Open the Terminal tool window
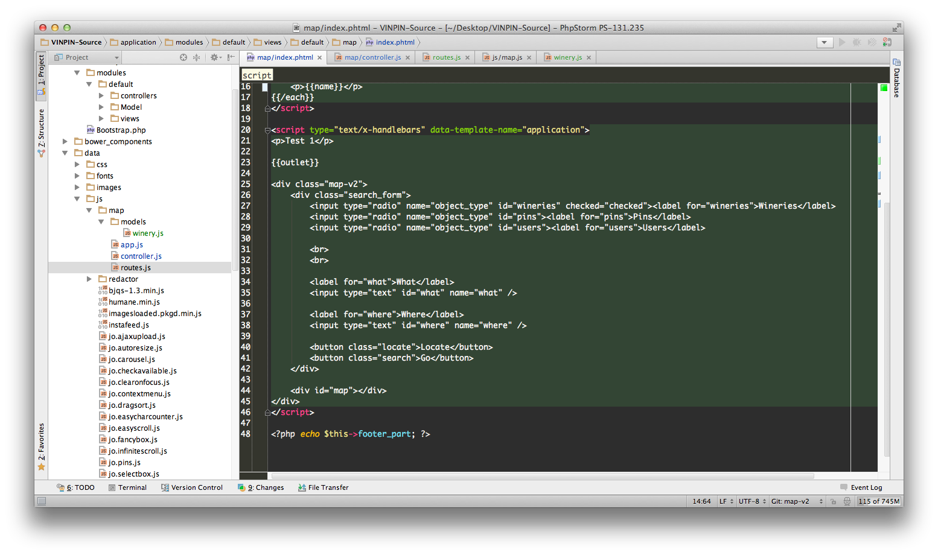The image size is (938, 555). (127, 487)
